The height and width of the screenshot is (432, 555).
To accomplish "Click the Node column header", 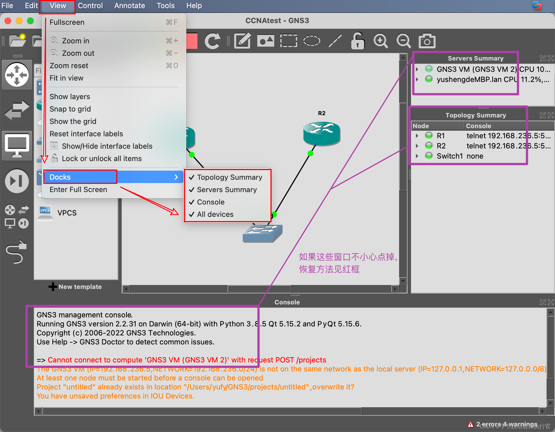I will point(438,126).
